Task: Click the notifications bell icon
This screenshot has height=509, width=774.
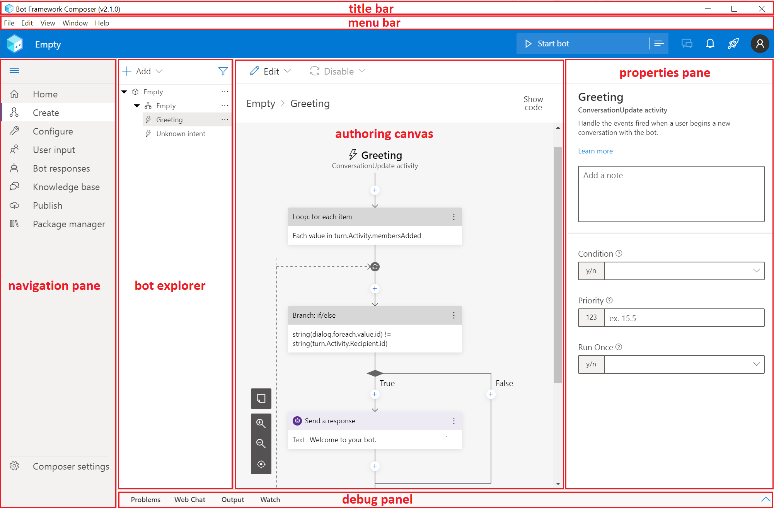Action: click(x=710, y=44)
